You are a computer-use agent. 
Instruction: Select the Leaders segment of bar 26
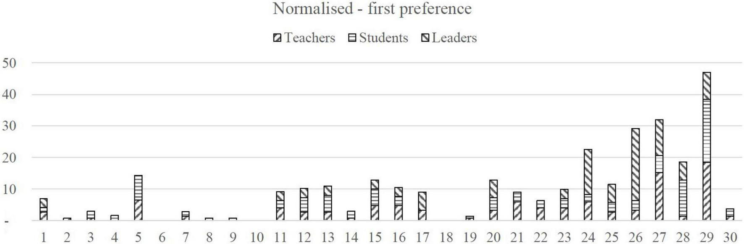click(x=635, y=164)
